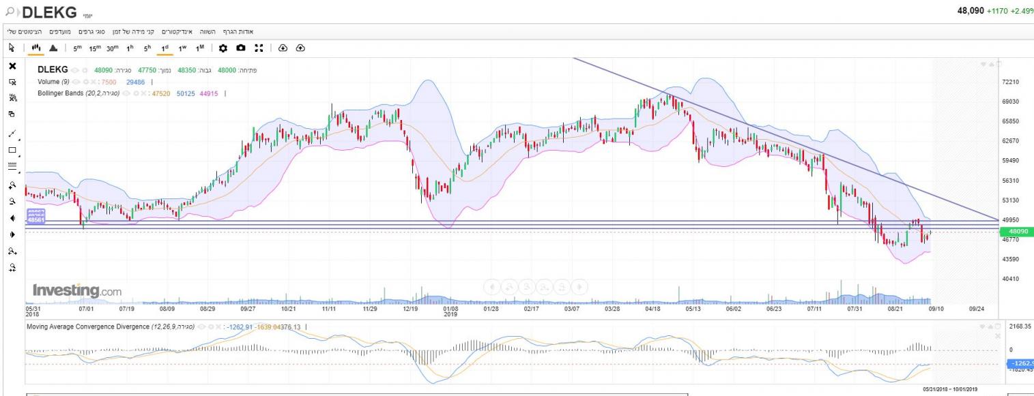
Task: Select the 1 month timeframe
Action: [200, 48]
